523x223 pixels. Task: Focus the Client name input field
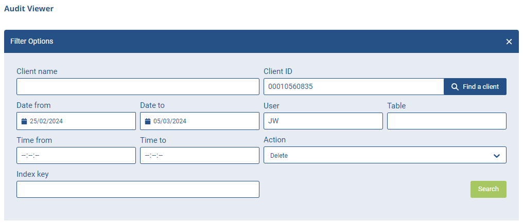point(138,86)
